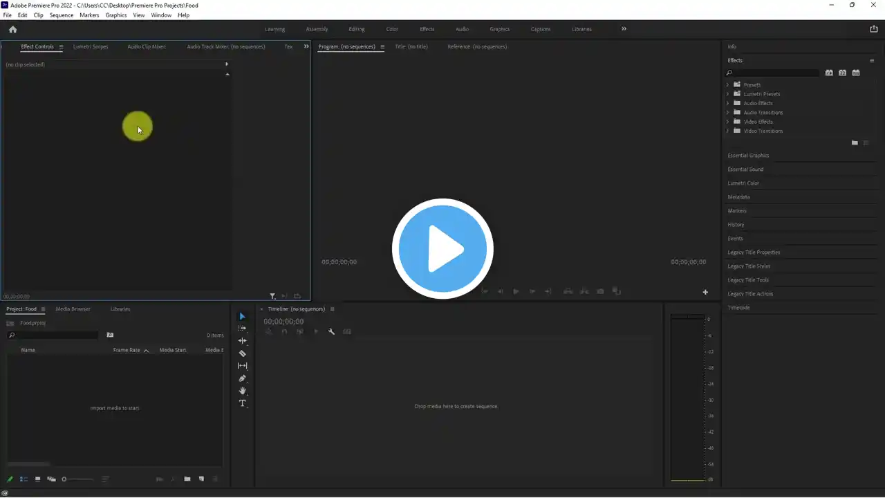Select the Hand tool

(242, 391)
